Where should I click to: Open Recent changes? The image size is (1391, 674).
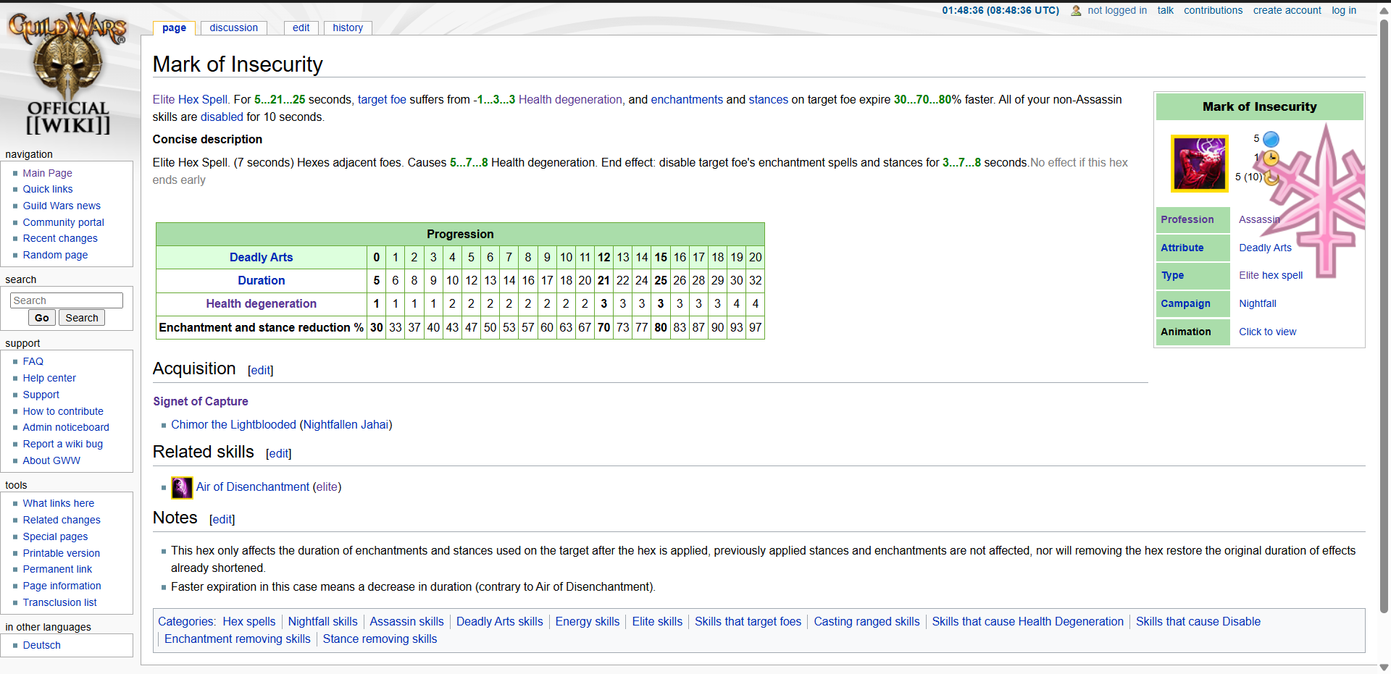60,238
